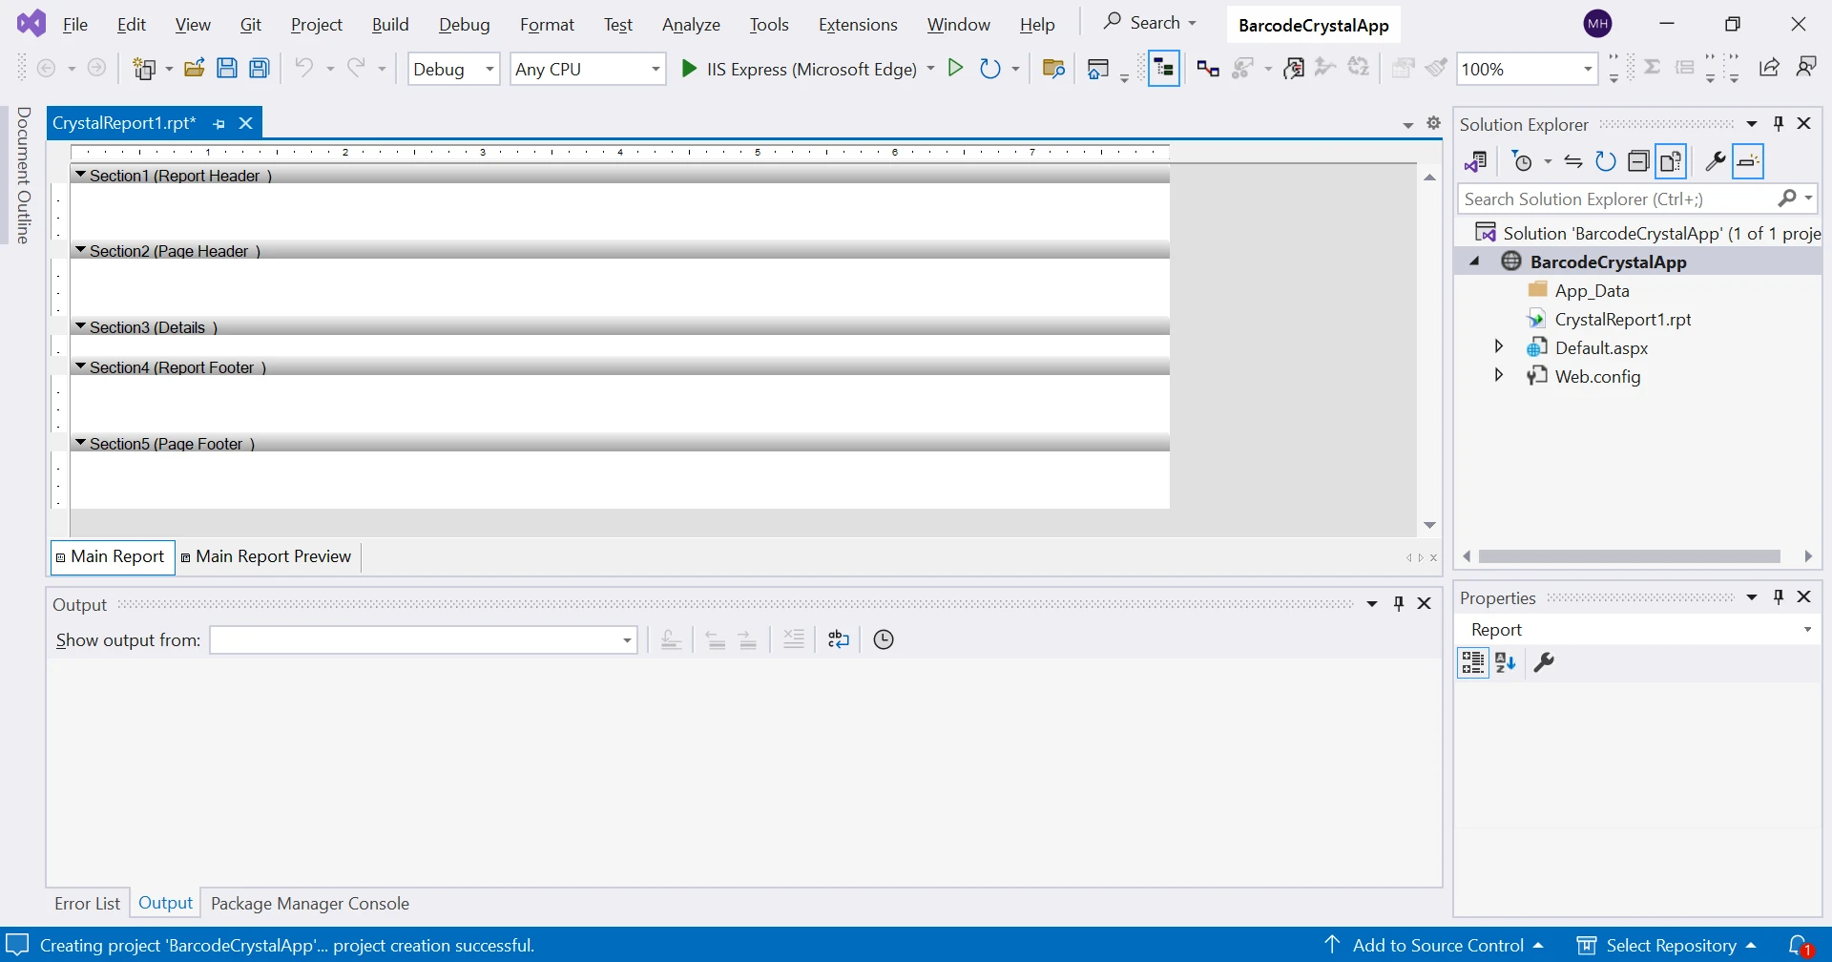Click the Toggle Word Wrap icon in Output

point(838,639)
